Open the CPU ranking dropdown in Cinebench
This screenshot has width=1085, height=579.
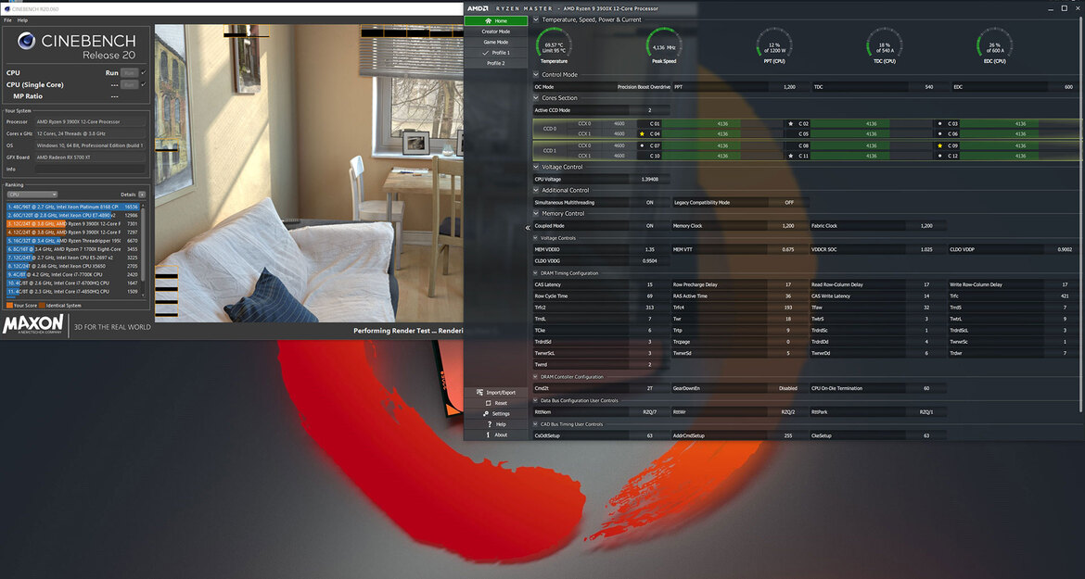tap(32, 195)
